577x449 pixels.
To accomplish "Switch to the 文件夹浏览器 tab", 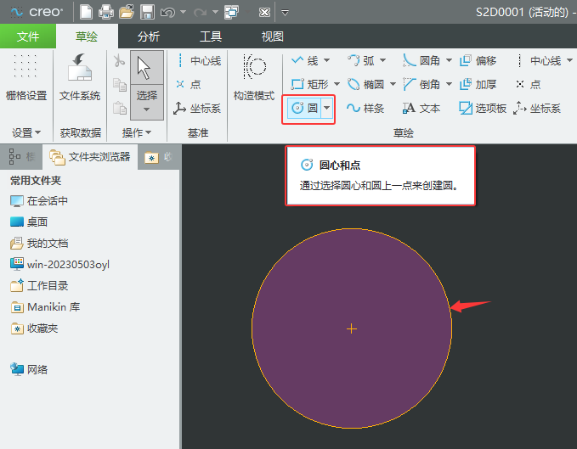I will coord(90,157).
